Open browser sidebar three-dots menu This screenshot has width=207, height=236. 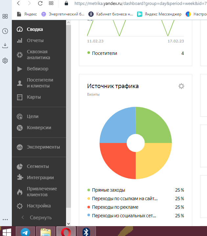click(x=5, y=220)
